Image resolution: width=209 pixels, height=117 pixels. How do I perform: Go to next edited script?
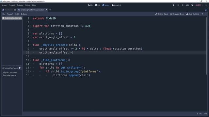206,14
